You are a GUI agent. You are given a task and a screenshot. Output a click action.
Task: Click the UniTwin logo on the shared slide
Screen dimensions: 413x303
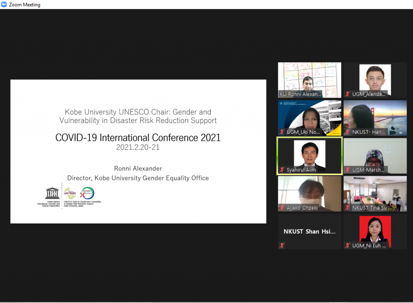click(x=70, y=193)
